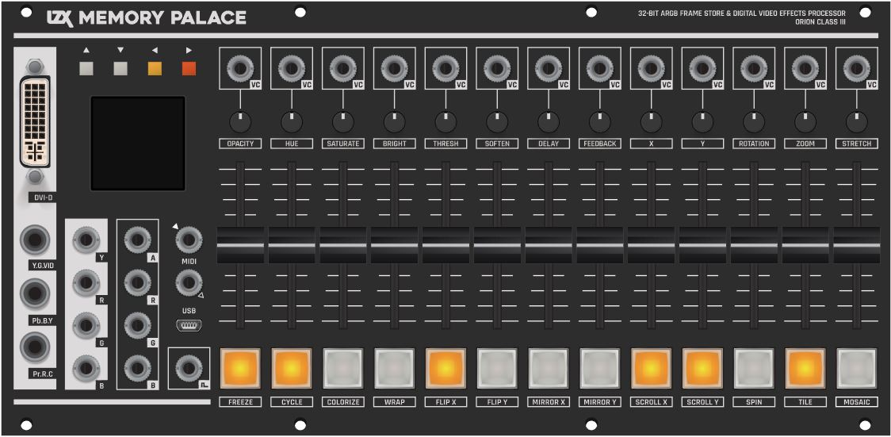Enable the WRAP button
This screenshot has height=437, width=891.
(394, 368)
